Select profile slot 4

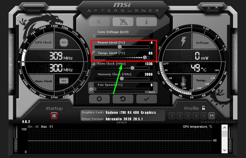196,116
